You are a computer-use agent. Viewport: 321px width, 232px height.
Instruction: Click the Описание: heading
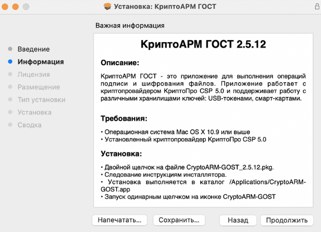pos(120,63)
